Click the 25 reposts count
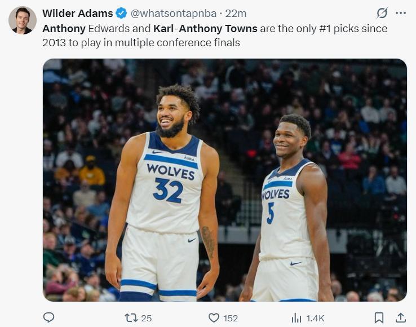Viewport: 416px width, 327px height. pyautogui.click(x=146, y=318)
